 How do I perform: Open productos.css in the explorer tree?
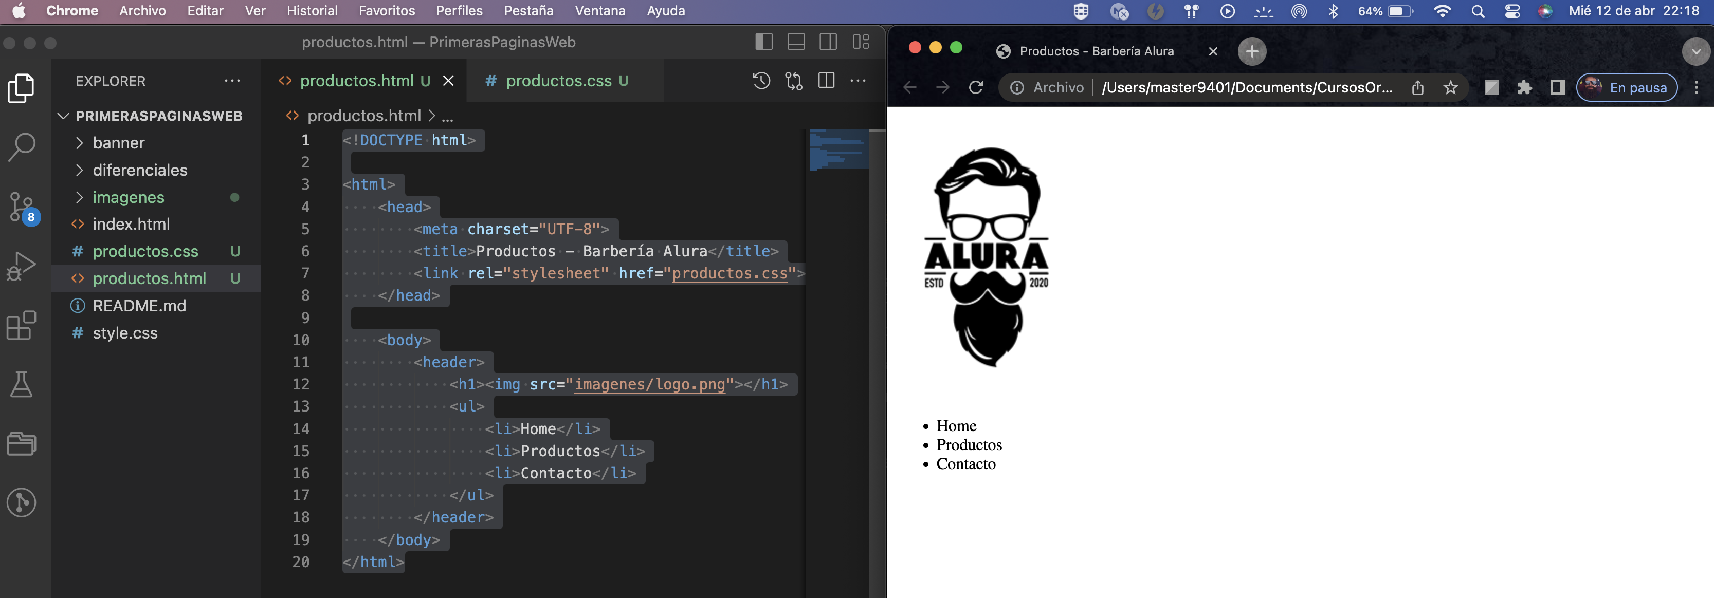coord(156,251)
